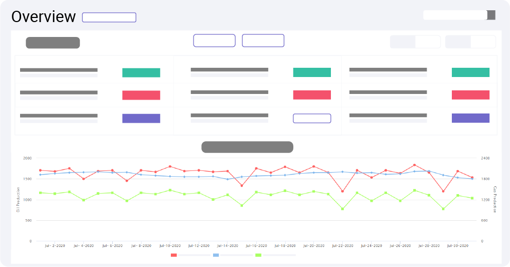
Task: Click the solid purple badge in the right card column
Action: tap(471, 118)
